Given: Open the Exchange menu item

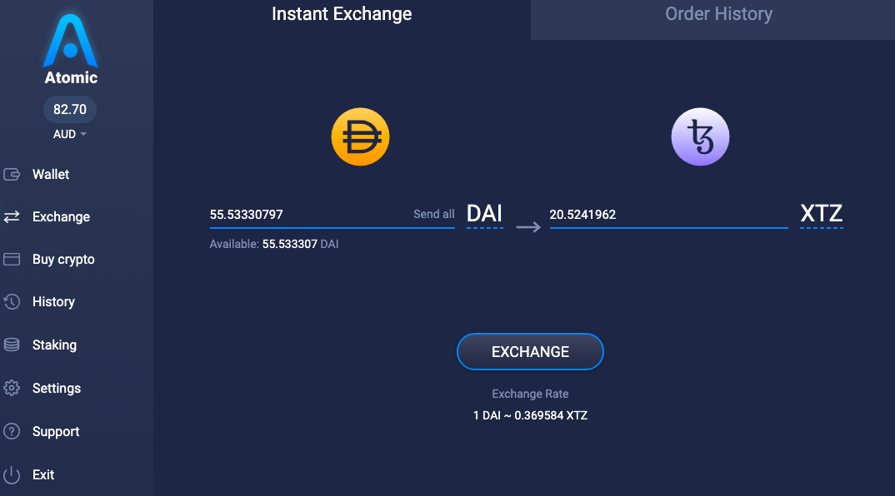Looking at the screenshot, I should [61, 216].
